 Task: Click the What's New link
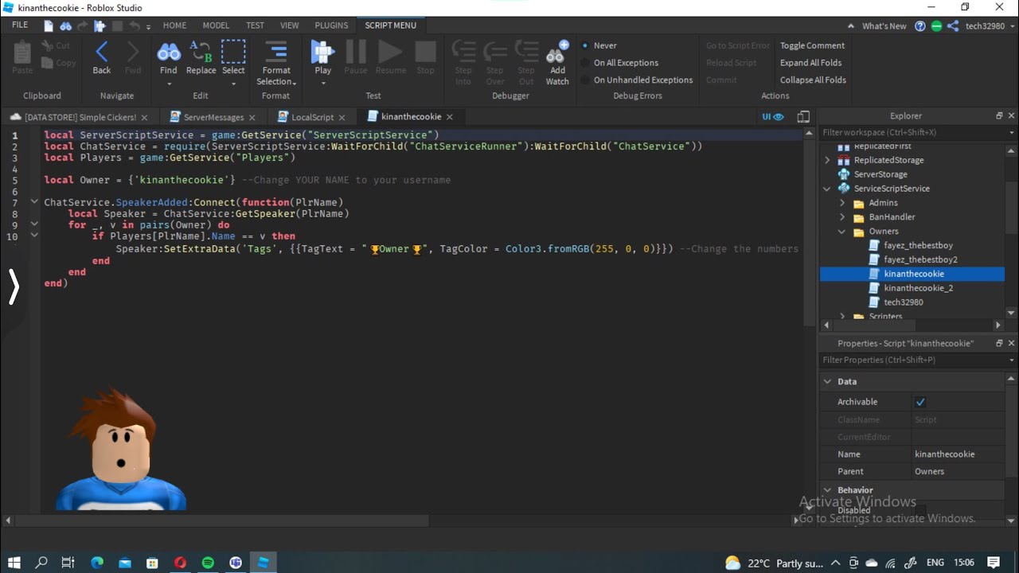click(x=884, y=25)
